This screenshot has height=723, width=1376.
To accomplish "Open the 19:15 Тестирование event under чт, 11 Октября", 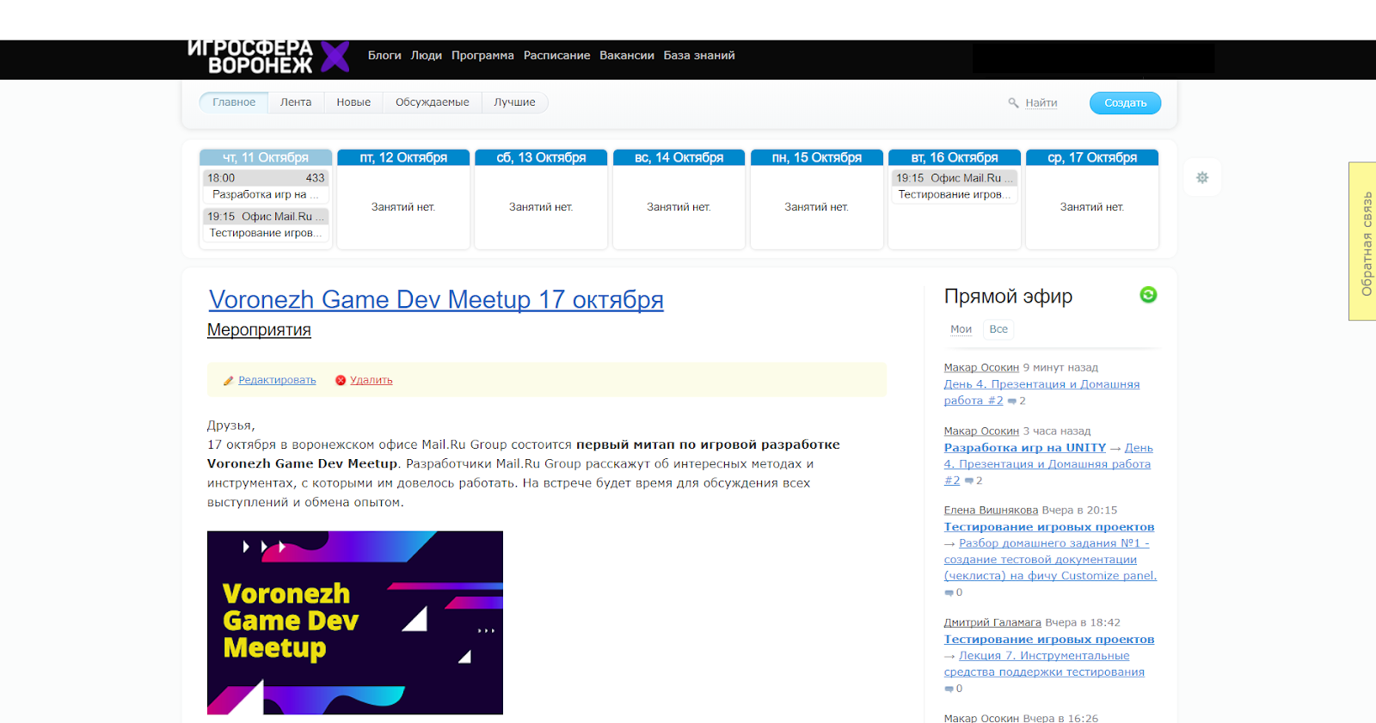I will (266, 224).
